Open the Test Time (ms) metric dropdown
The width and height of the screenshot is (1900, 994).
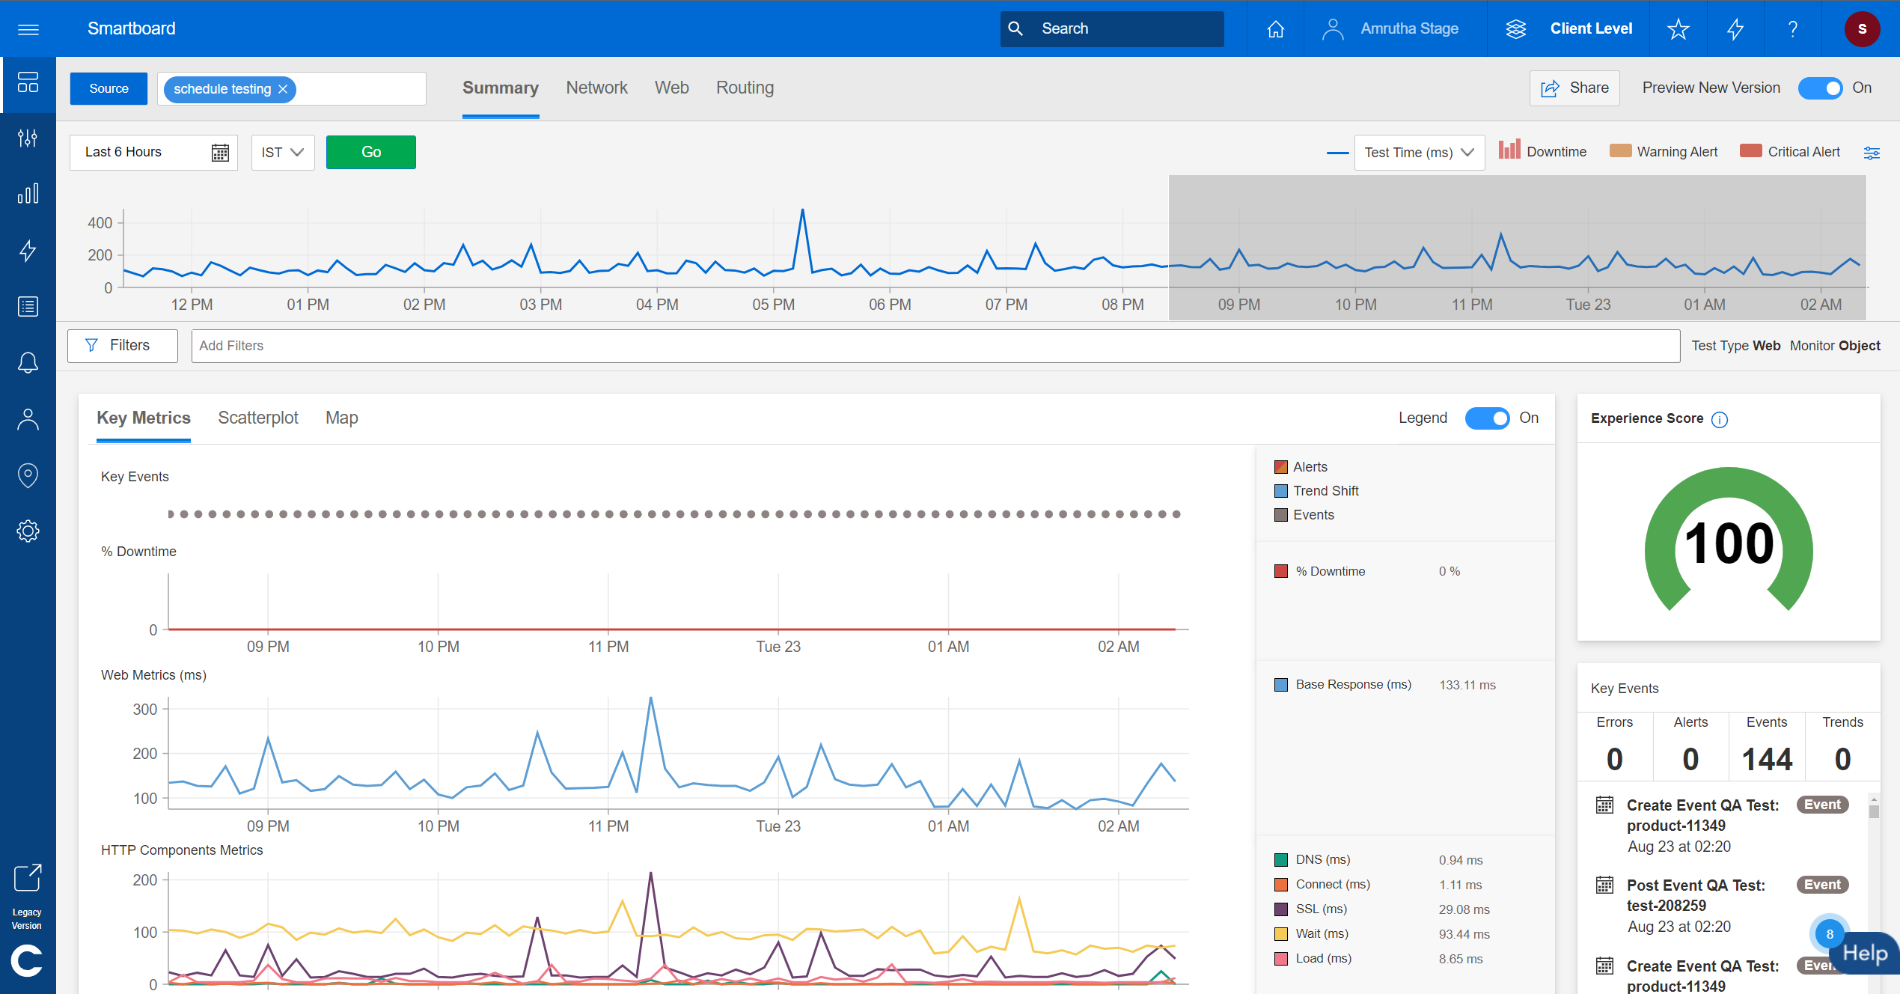[1419, 153]
